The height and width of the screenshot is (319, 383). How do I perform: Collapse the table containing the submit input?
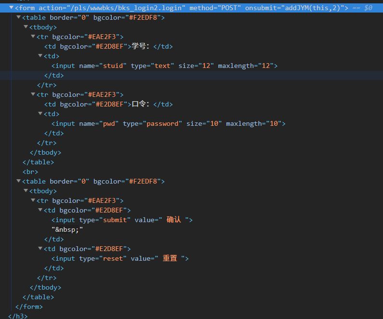tap(18, 181)
